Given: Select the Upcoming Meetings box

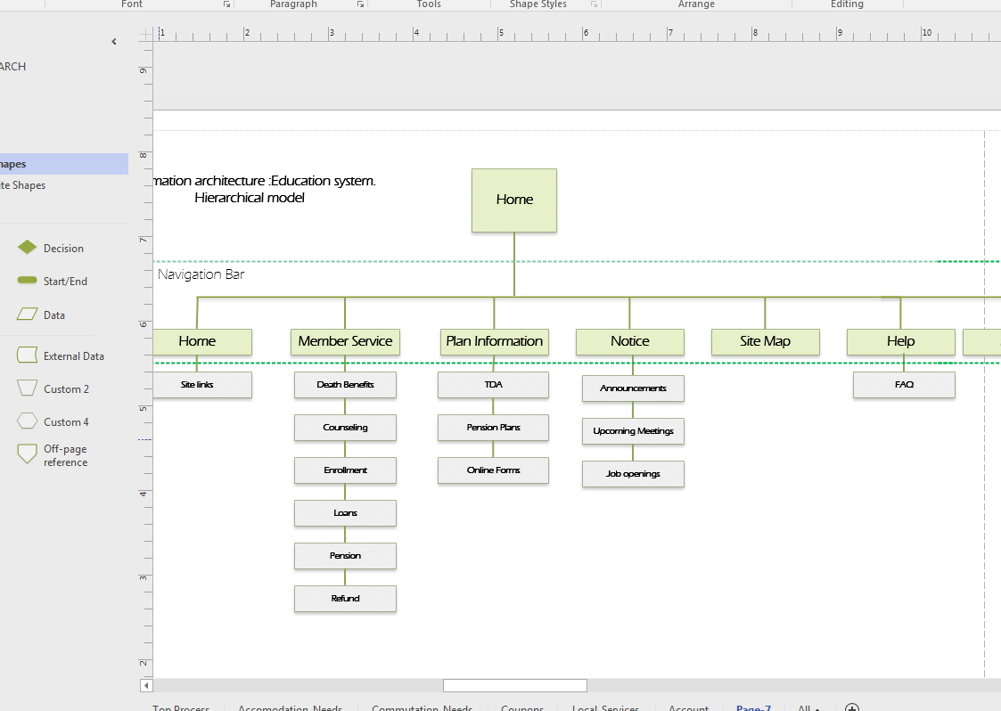Looking at the screenshot, I should tap(633, 431).
